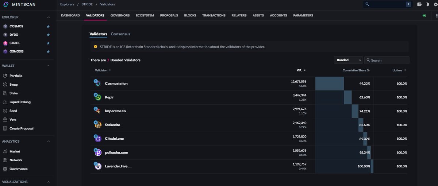Collapse the EXPLORER sidebar section
Viewport: 438px width, 186px height.
[48, 17]
